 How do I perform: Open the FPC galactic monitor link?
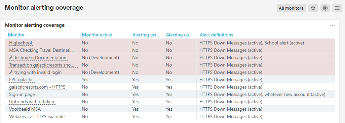coord(21,80)
